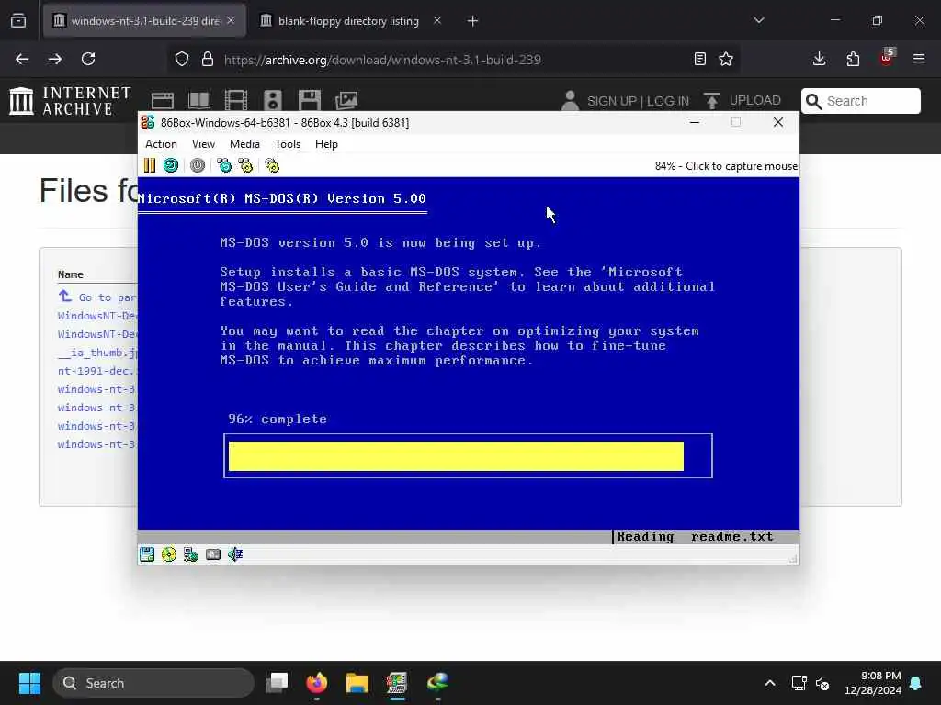Viewport: 941px width, 705px height.
Task: Open the Help menu in 86Box
Action: [x=326, y=144]
